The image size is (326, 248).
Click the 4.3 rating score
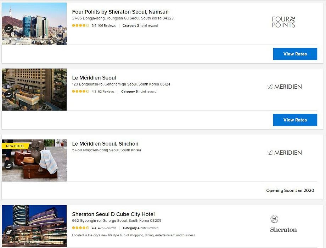[x=94, y=91]
